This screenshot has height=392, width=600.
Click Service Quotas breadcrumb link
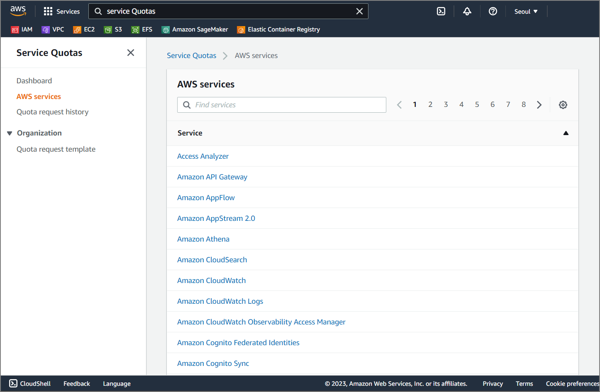coord(191,56)
